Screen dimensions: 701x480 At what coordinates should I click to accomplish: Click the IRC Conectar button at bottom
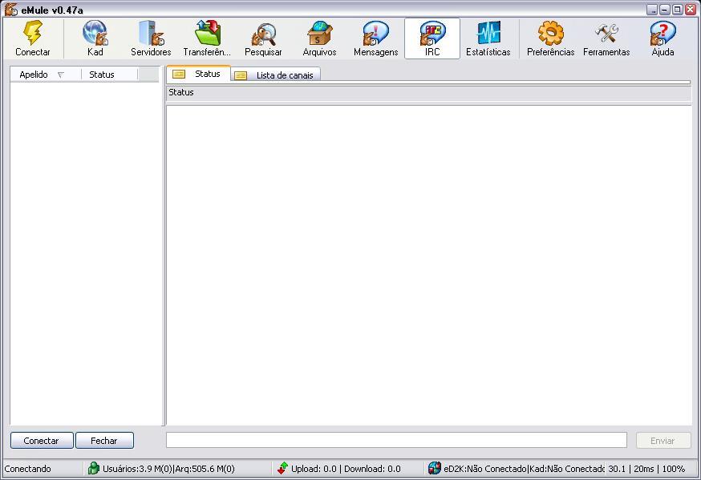click(x=42, y=440)
